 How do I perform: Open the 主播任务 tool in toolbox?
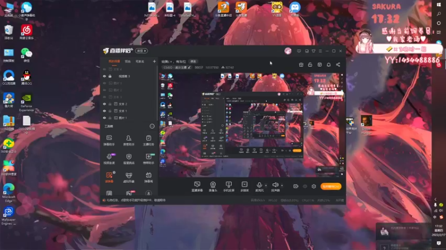[x=148, y=140]
